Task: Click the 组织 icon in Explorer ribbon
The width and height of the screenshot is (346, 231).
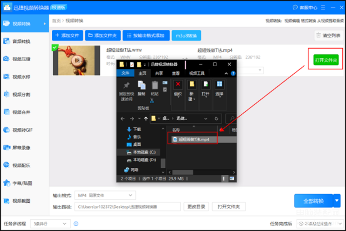Action: 178,84
